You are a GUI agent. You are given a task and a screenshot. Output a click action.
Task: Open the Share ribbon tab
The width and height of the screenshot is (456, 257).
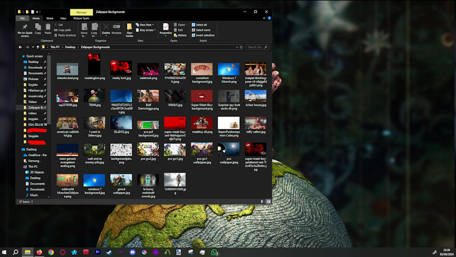(50, 18)
